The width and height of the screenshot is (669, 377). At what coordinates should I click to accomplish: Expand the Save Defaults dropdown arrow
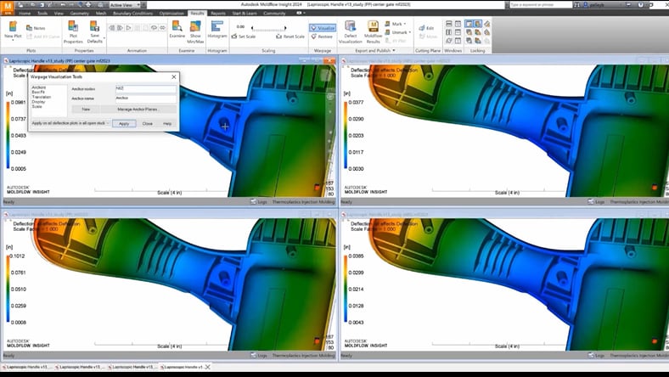click(104, 39)
